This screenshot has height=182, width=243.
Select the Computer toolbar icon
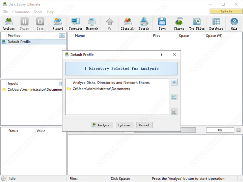point(76,24)
